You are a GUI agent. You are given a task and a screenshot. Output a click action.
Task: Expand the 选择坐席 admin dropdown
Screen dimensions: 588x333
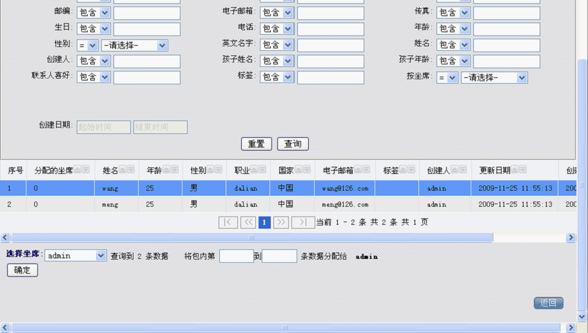pos(101,256)
